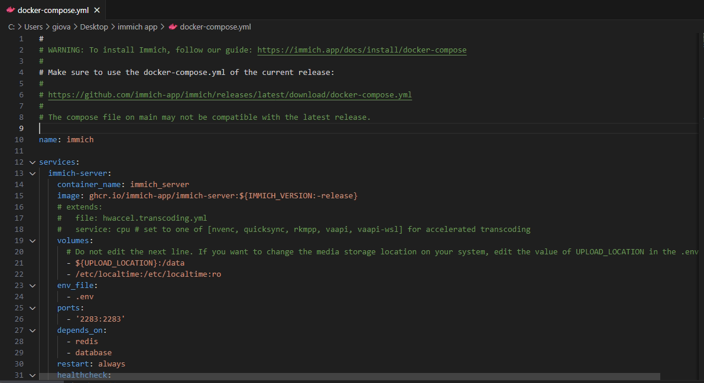Click the 'always' restart value
Screen dimensions: 704x383
[x=112, y=364]
